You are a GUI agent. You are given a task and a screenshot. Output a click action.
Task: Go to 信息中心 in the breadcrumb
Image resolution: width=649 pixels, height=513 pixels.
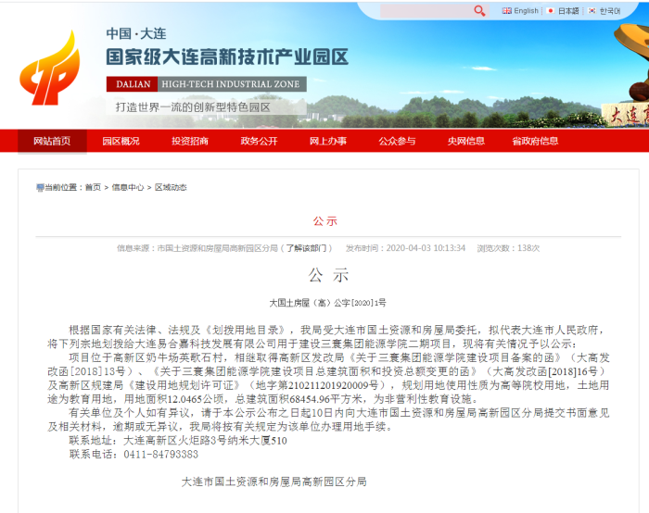point(128,187)
